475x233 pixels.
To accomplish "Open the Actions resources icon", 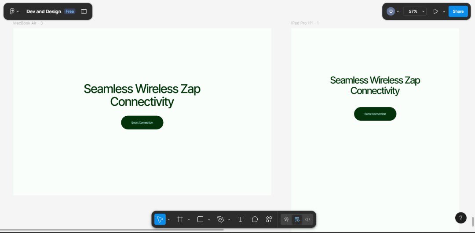I will (x=269, y=219).
